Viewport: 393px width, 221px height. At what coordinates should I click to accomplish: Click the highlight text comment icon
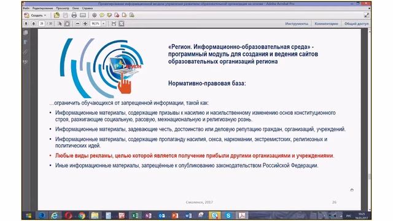[x=109, y=15]
